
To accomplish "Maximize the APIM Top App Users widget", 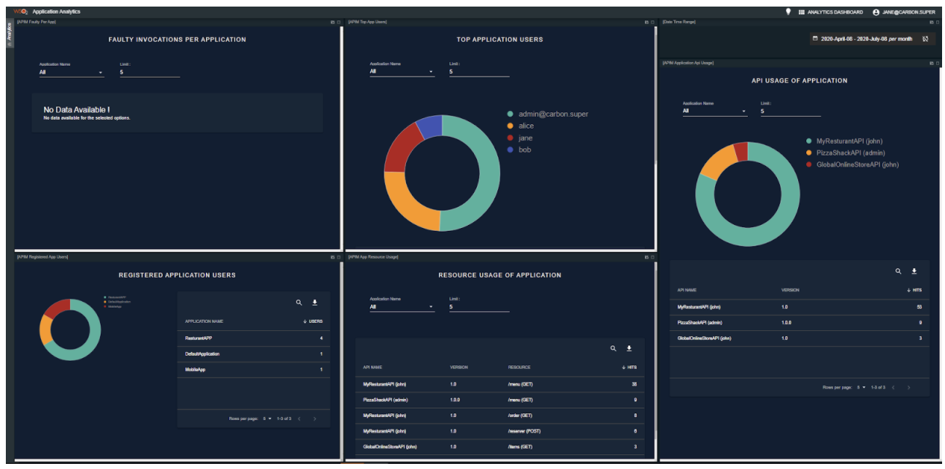I will point(652,22).
